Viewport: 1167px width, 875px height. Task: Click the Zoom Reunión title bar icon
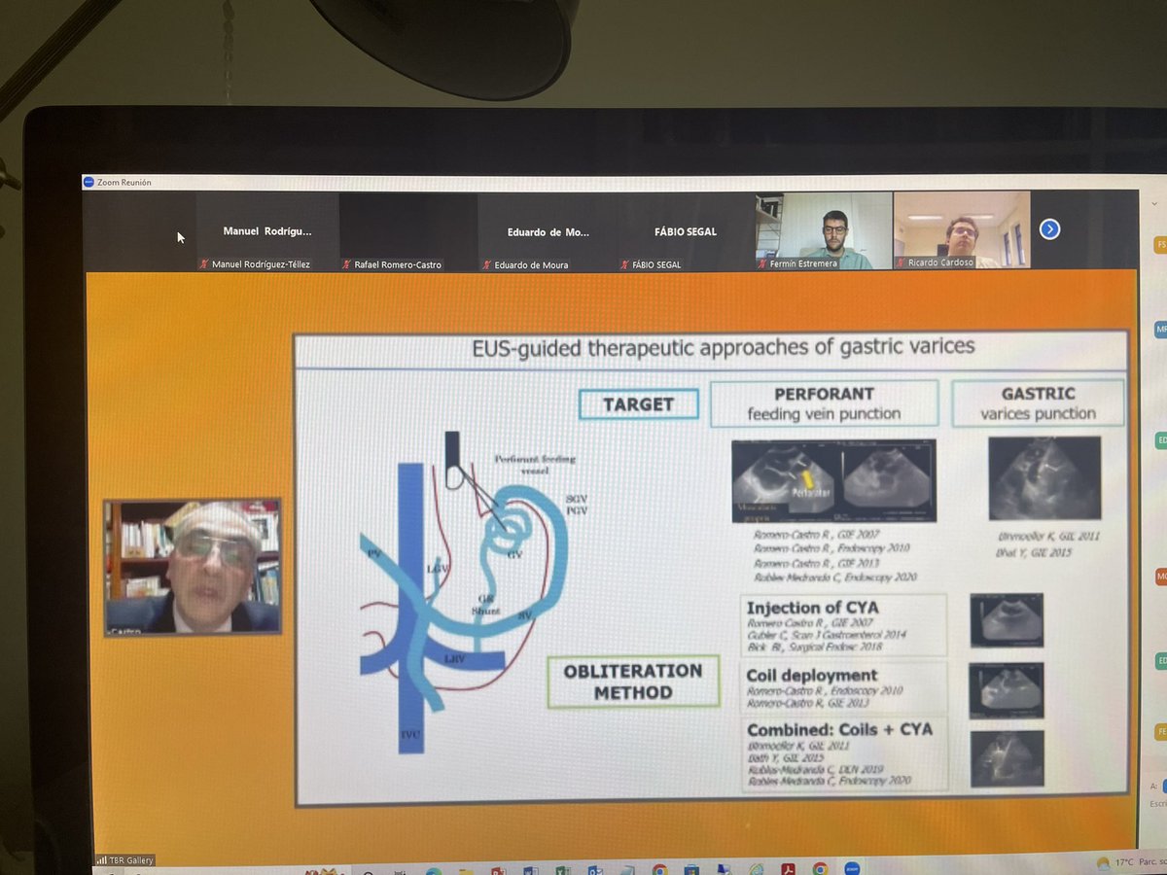coord(88,182)
